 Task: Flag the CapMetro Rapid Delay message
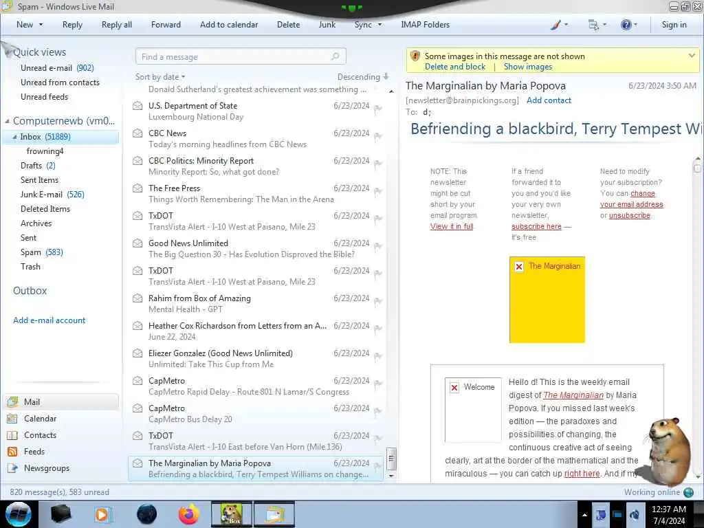(378, 384)
